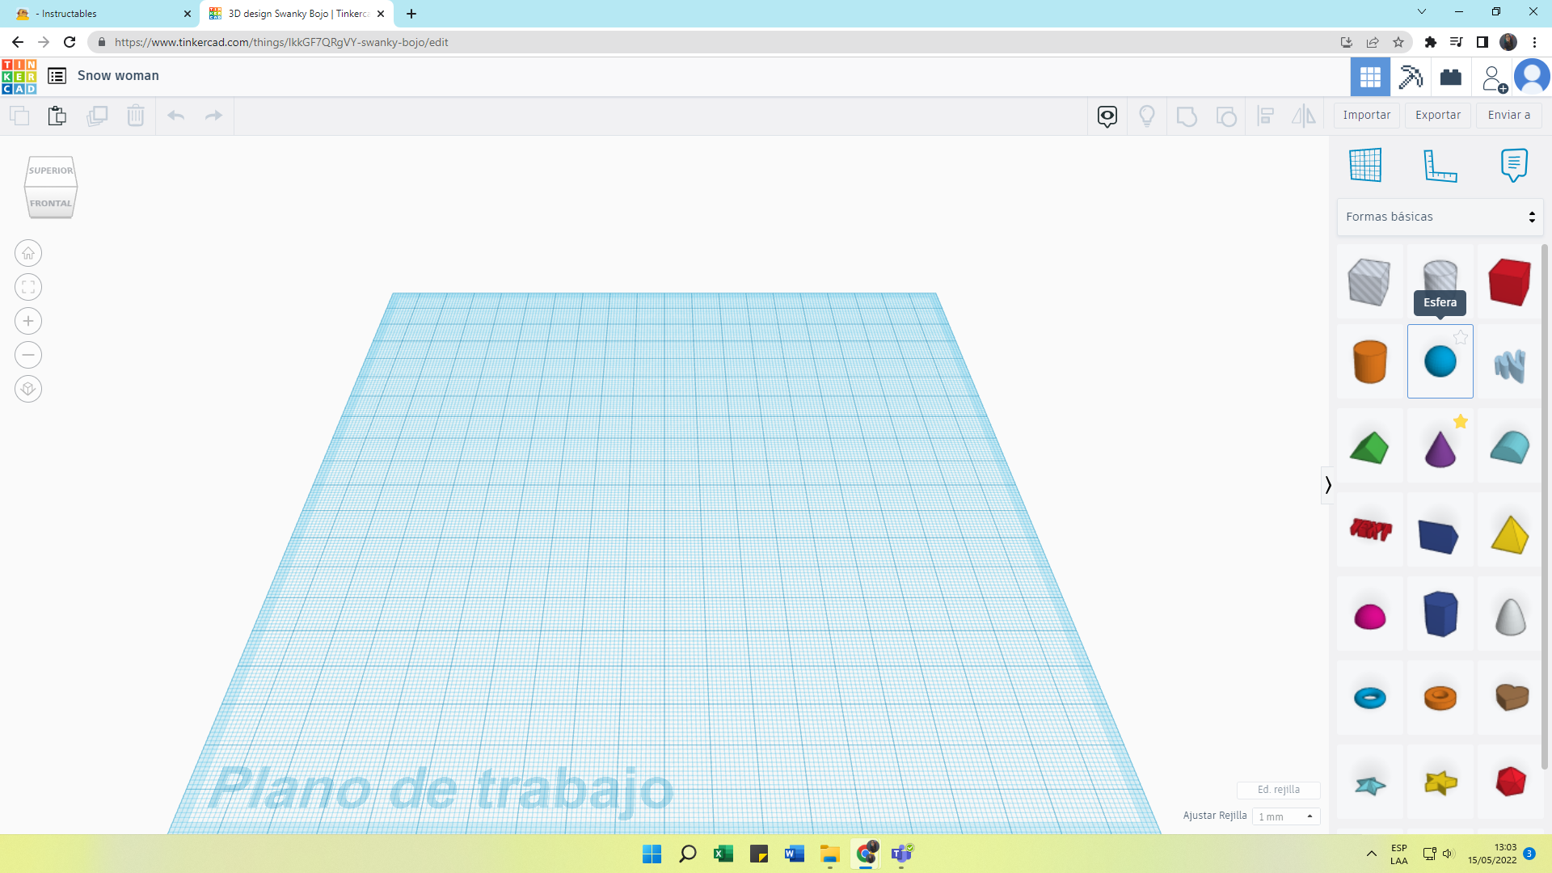Click the Mirror/flip icon
Image resolution: width=1552 pixels, height=873 pixels.
pos(1303,116)
